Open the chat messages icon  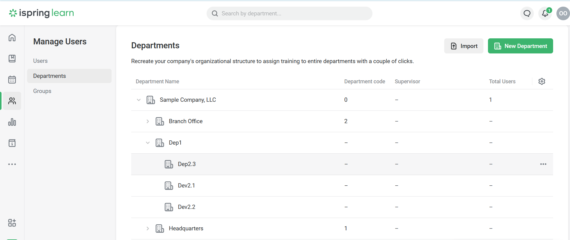pos(527,14)
